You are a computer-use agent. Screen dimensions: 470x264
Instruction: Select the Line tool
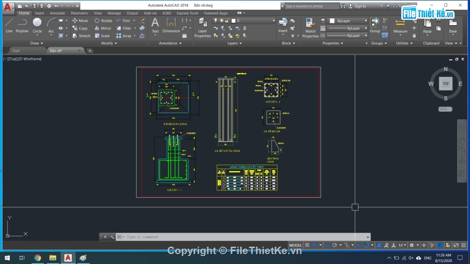(x=9, y=26)
